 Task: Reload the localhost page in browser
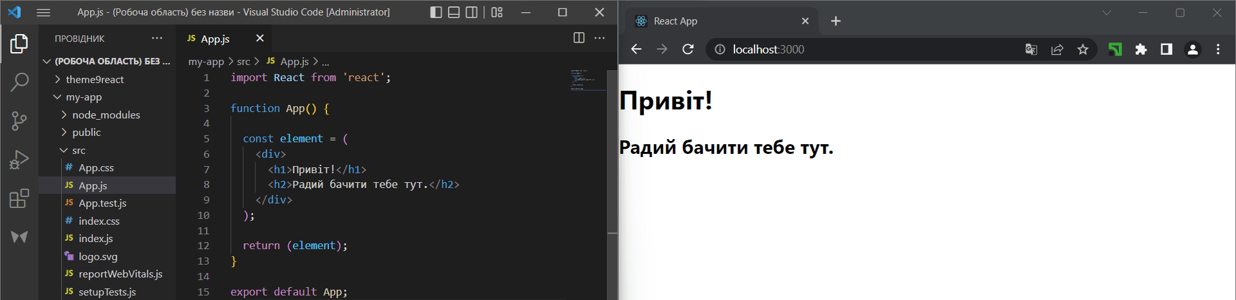[x=688, y=50]
